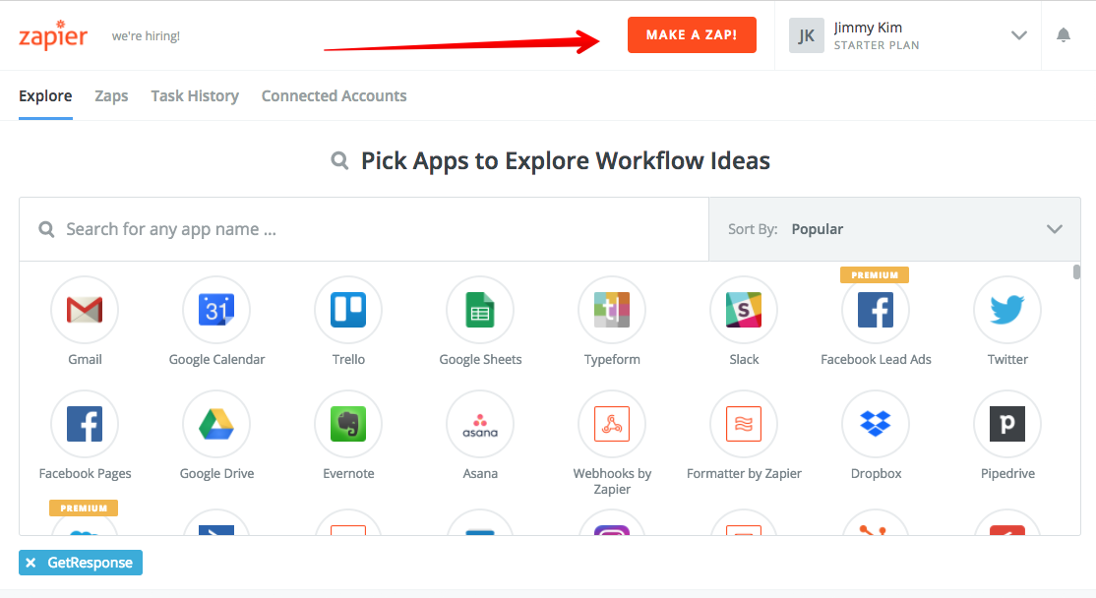The height and width of the screenshot is (598, 1096).
Task: Select the Typeform app icon
Action: [612, 310]
